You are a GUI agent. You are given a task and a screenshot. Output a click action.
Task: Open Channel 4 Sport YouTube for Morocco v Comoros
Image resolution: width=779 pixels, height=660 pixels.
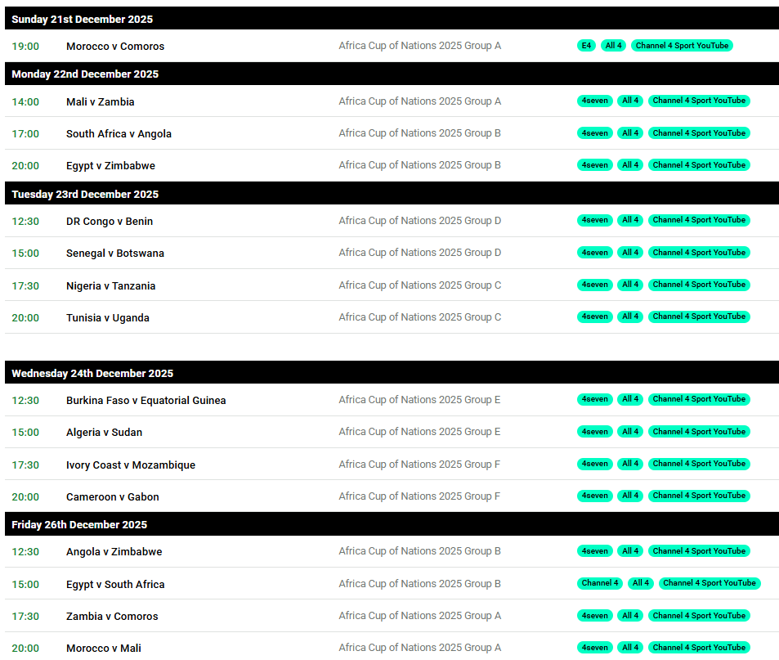pos(682,46)
